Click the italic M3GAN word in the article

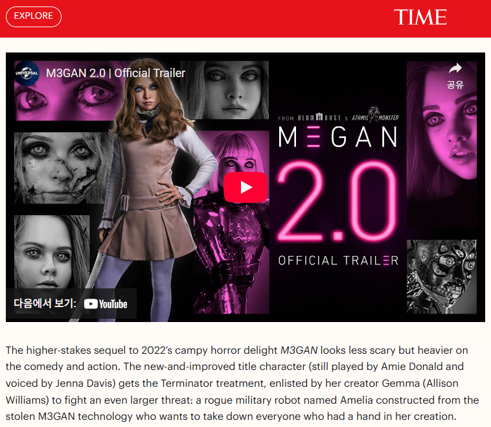coord(299,350)
